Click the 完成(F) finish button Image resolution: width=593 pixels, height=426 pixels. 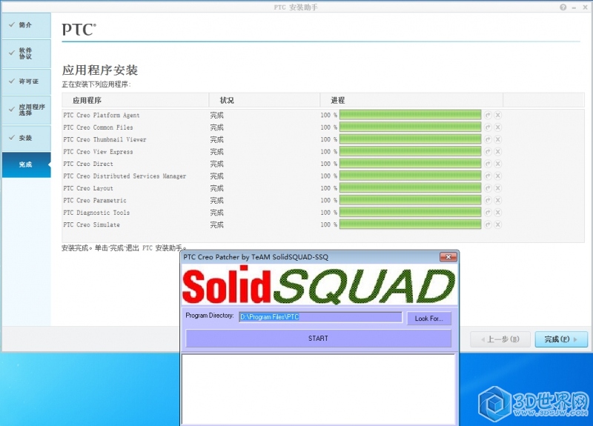[x=561, y=339]
